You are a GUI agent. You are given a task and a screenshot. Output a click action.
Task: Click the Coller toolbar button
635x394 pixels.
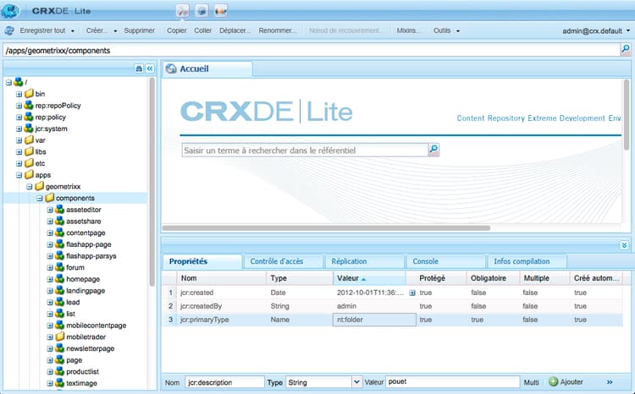(x=203, y=30)
